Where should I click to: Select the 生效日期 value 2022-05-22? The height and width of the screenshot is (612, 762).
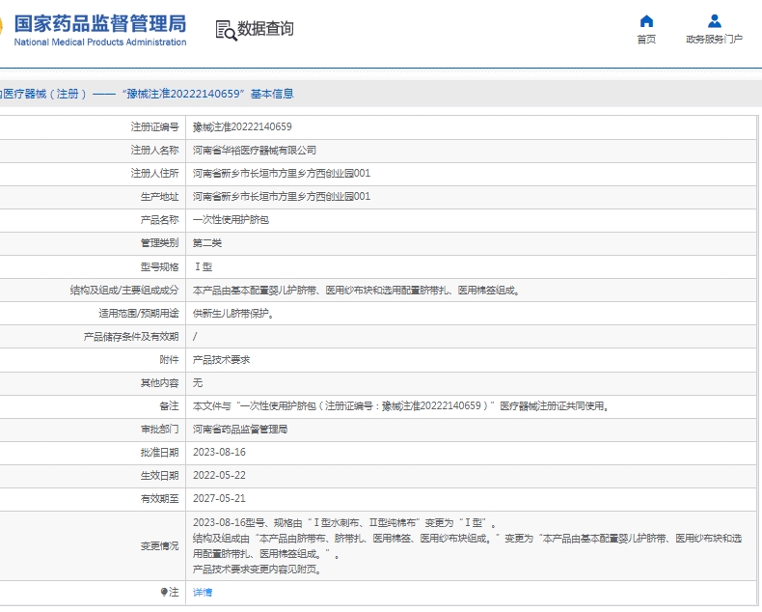pos(219,475)
